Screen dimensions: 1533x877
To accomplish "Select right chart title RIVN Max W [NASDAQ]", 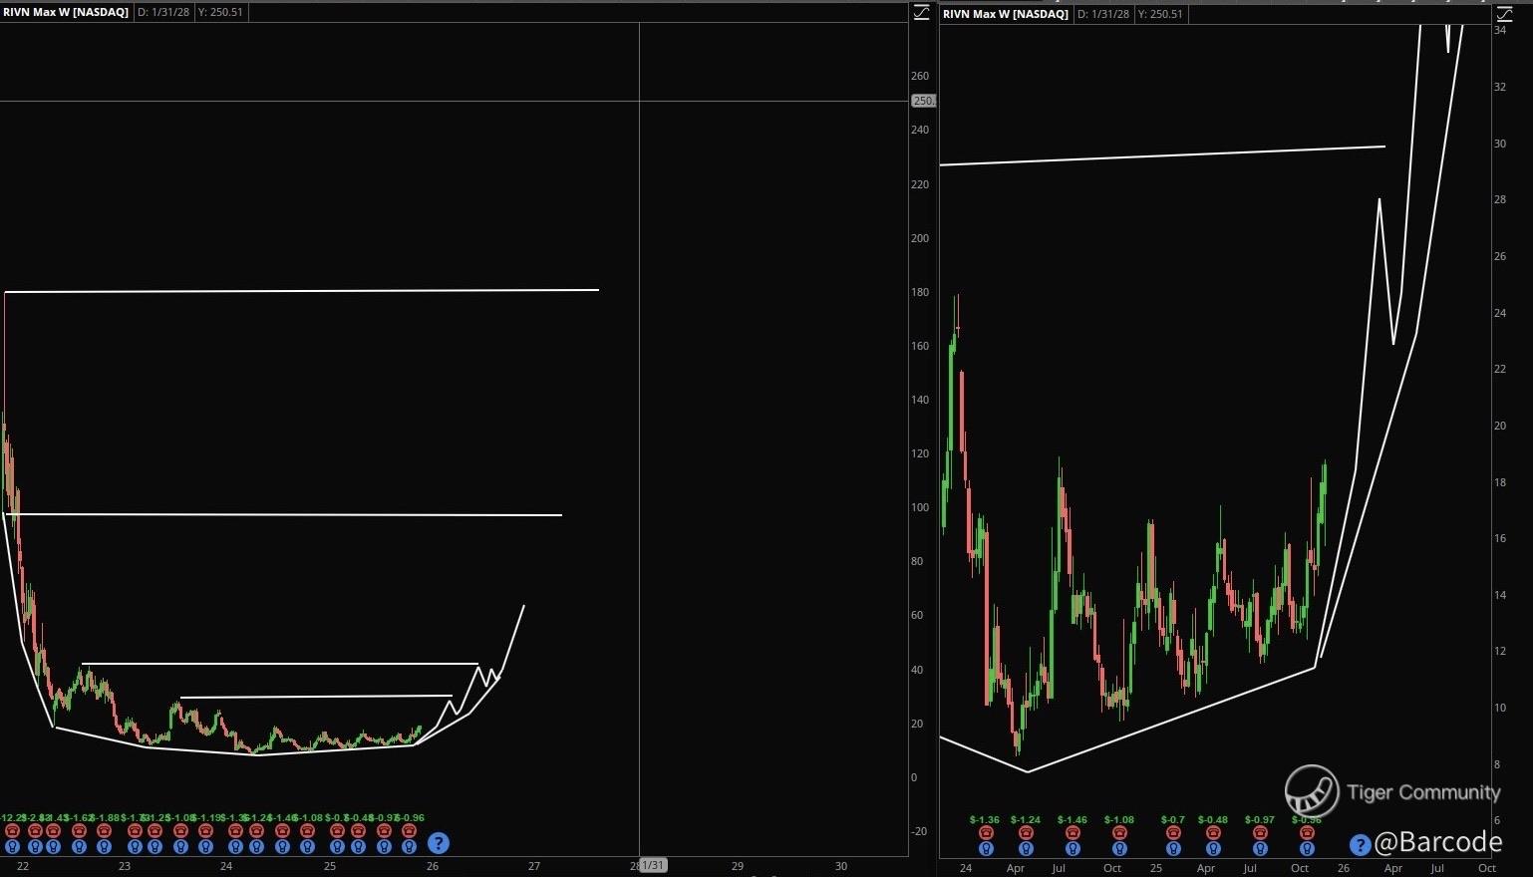I will coord(1006,14).
